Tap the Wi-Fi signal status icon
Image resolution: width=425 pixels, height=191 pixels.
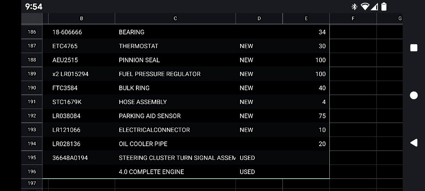point(364,6)
